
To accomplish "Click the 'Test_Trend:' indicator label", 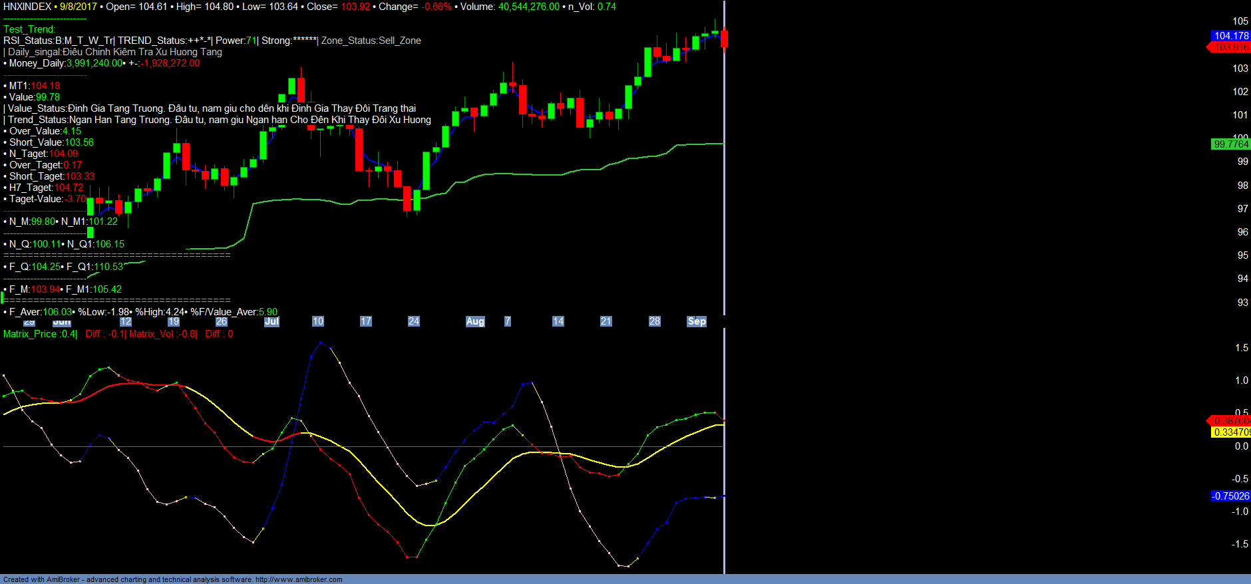I will pyautogui.click(x=29, y=29).
